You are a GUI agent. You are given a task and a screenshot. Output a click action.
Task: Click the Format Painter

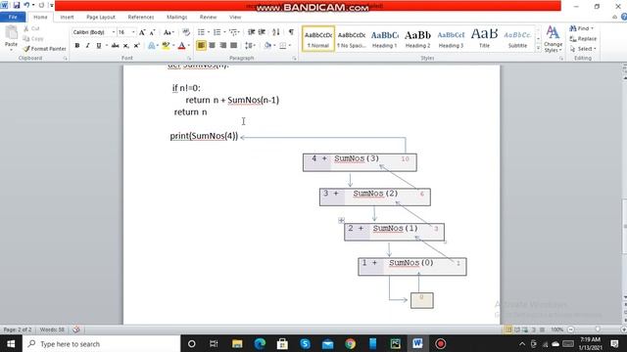pyautogui.click(x=44, y=49)
